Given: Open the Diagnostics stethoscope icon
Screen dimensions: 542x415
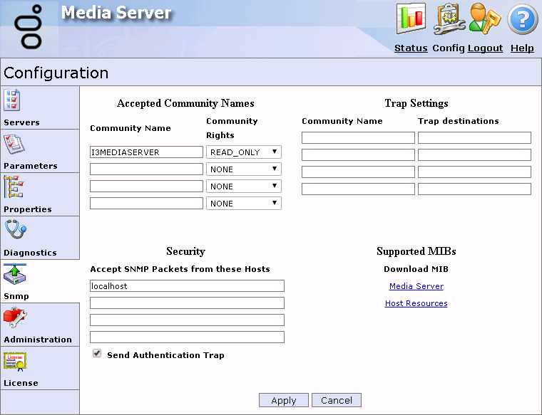Looking at the screenshot, I should tap(14, 231).
